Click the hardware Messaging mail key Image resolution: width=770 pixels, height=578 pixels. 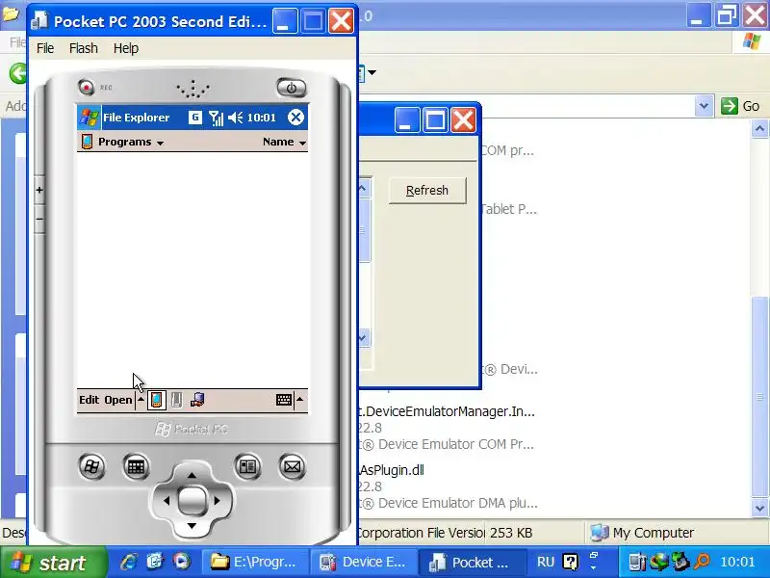[293, 466]
